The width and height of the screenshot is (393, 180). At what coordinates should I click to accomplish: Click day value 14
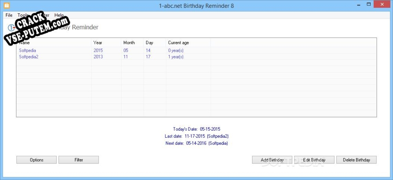(x=148, y=50)
